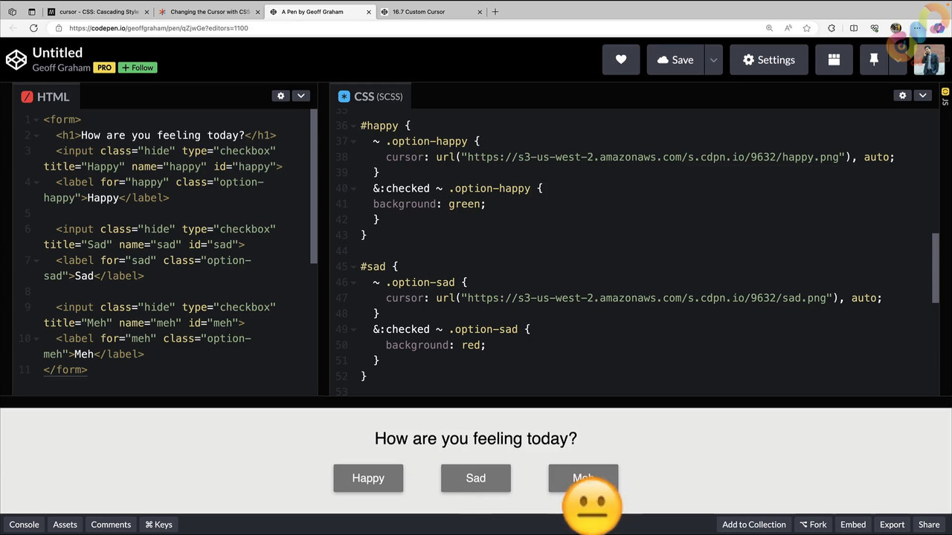Open browser settings and more menu
Screen dimensions: 952x535
click(x=917, y=28)
